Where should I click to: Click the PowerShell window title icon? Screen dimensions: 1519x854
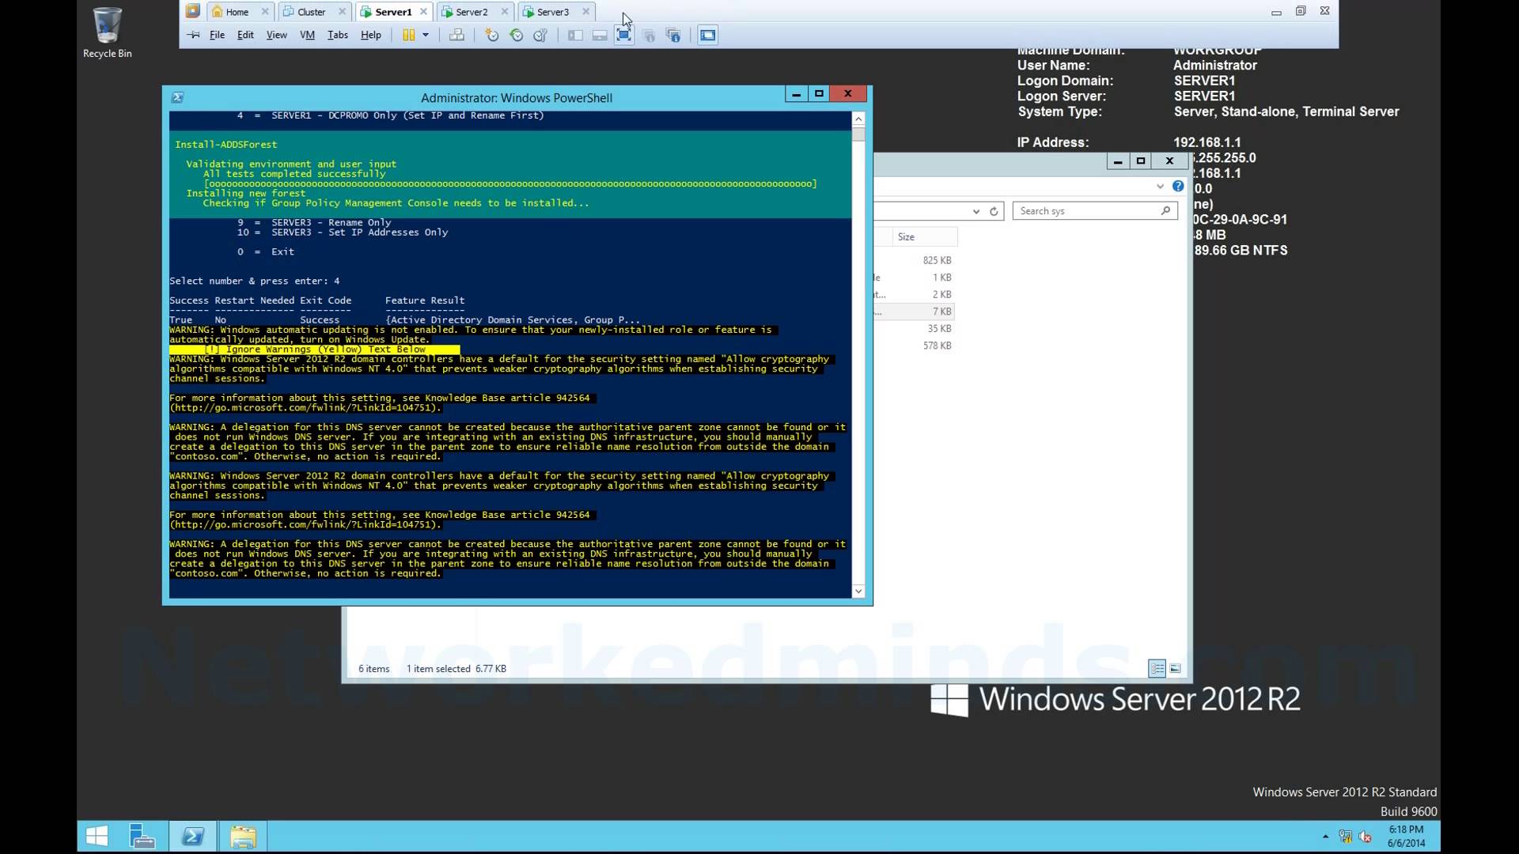click(x=177, y=97)
